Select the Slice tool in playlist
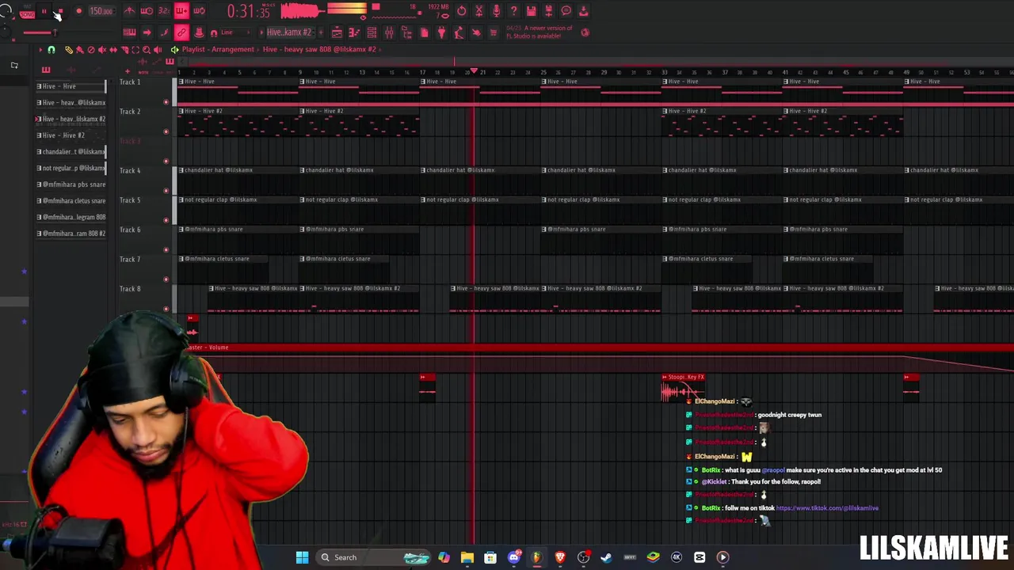 tap(124, 50)
